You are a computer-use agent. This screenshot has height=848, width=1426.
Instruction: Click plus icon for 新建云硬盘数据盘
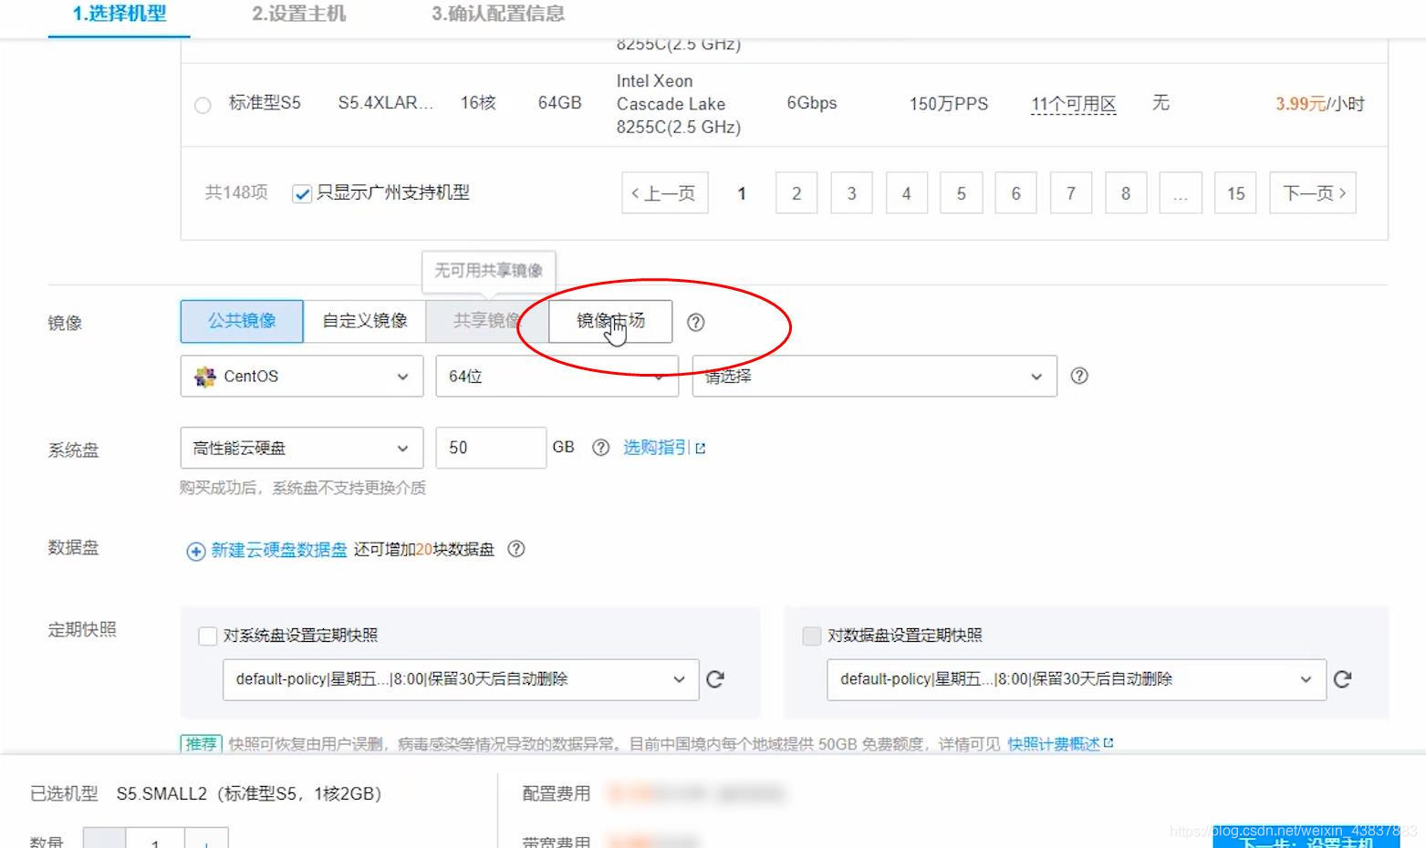click(195, 551)
